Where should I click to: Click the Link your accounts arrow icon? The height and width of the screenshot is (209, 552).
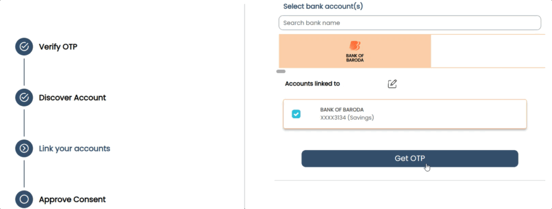pyautogui.click(x=24, y=148)
